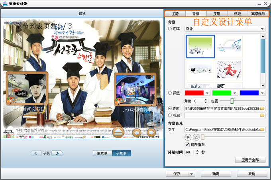
Task: Click the gallery scroll down arrow
Action: point(263,86)
